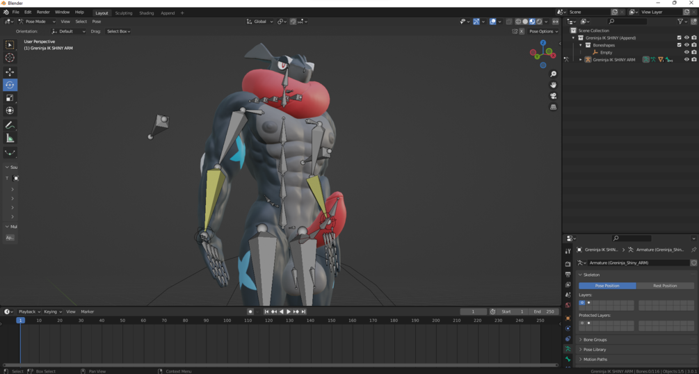Screen dimensions: 699x374
Task: Open the Scene properties tab
Action: 568,295
